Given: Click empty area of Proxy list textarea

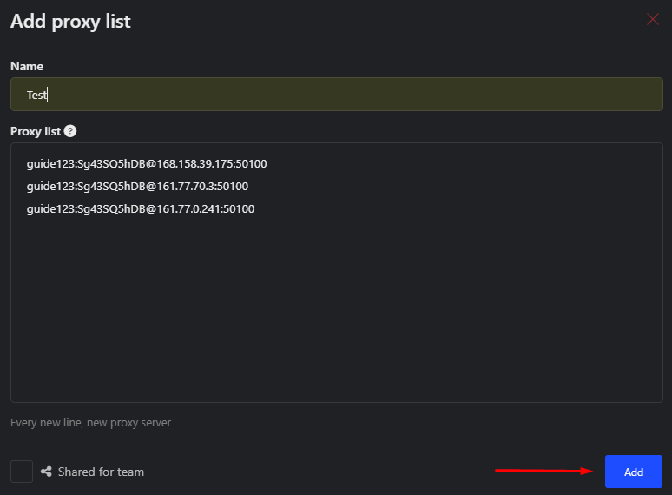Looking at the screenshot, I should (x=336, y=308).
